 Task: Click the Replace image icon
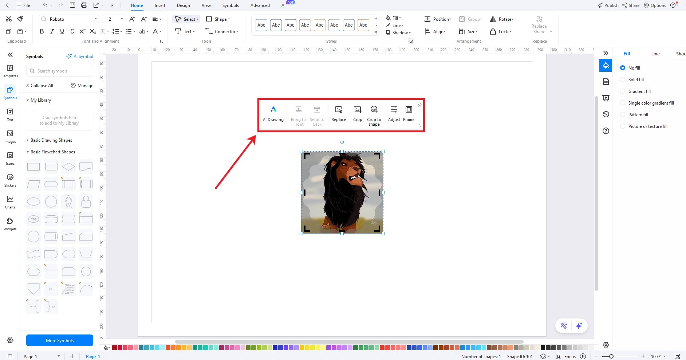click(339, 109)
